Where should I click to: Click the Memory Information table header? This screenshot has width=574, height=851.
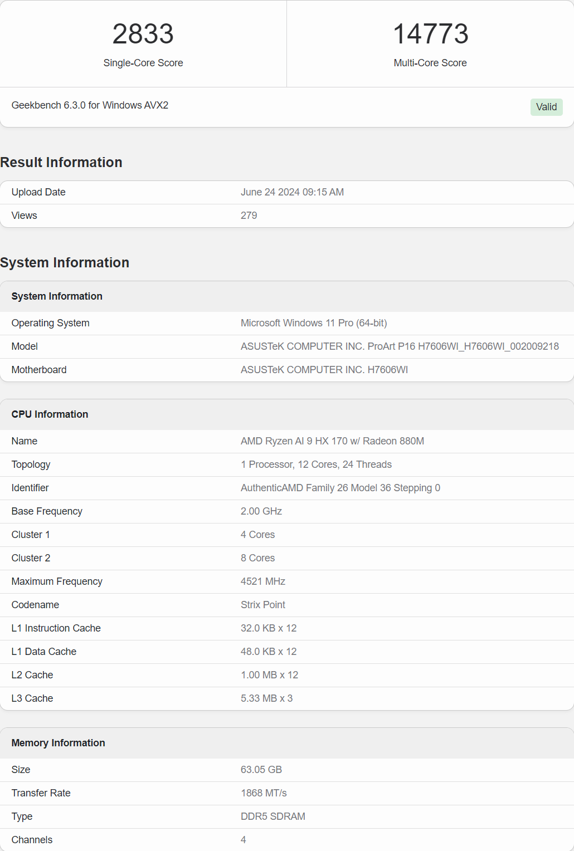point(58,743)
